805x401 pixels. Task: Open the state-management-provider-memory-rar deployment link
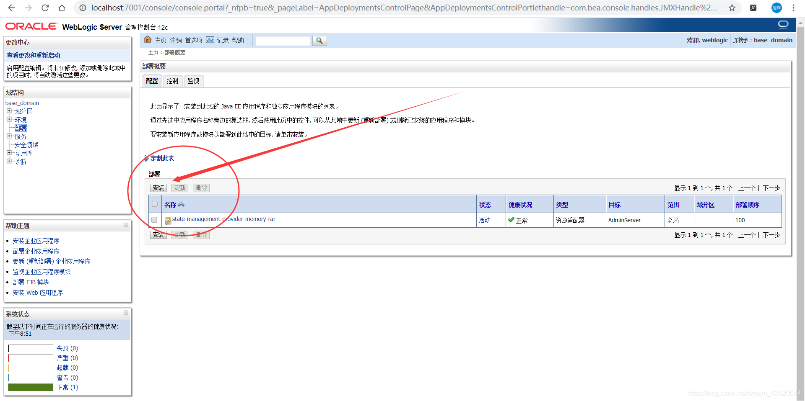pos(224,219)
